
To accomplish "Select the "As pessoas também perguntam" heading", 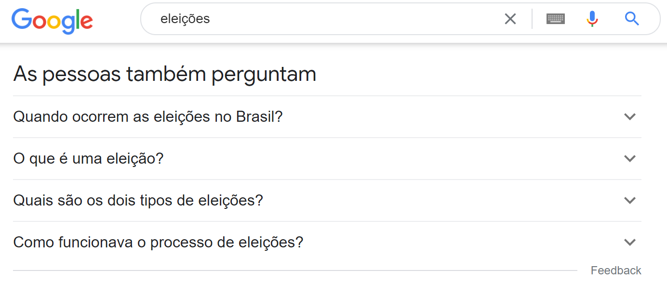I will (x=164, y=74).
